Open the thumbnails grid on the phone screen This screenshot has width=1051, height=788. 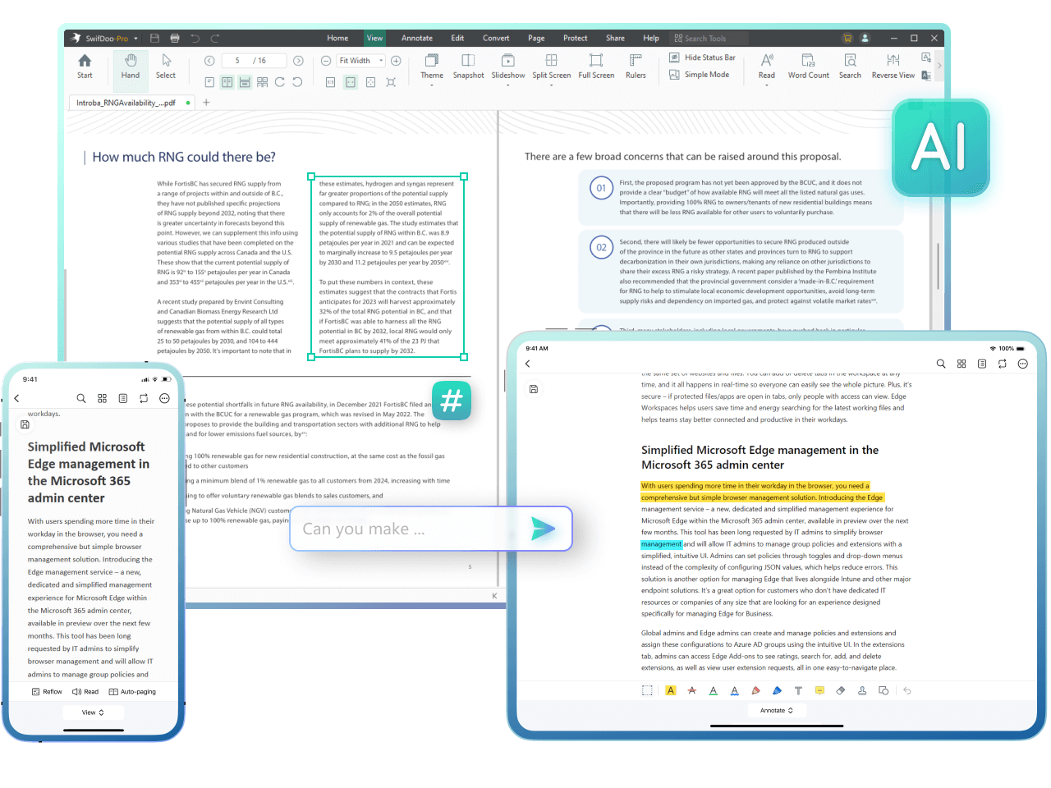(102, 398)
